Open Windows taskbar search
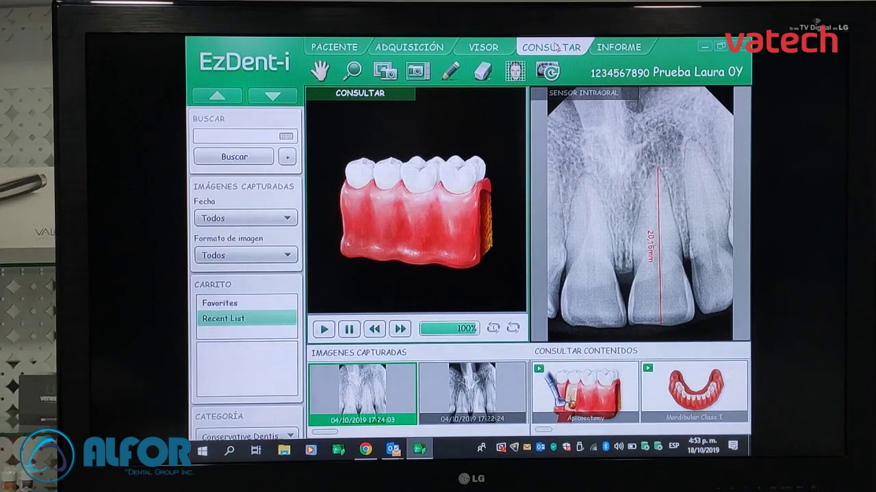This screenshot has width=876, height=492. pyautogui.click(x=229, y=450)
